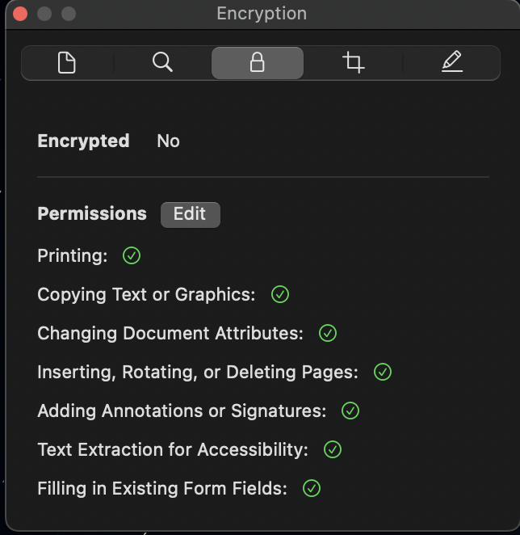Click the green checkmark beside Printing
This screenshot has width=520, height=535.
(x=132, y=256)
